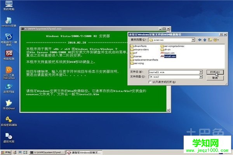Select the boot.wim file
This screenshot has height=155, width=233.
(x=168, y=53)
